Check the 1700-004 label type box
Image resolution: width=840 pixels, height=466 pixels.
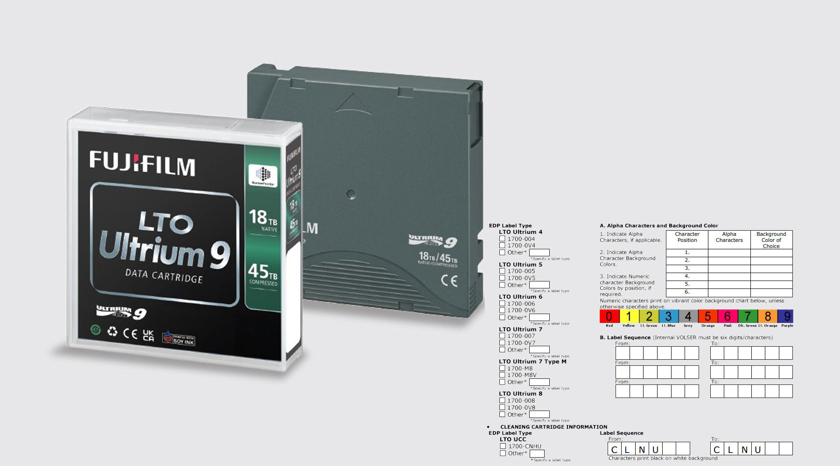point(503,239)
